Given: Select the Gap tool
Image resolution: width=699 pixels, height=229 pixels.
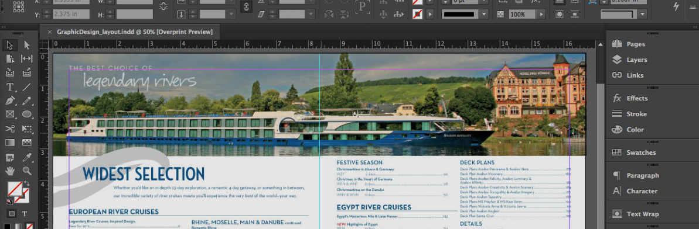Looking at the screenshot, I should (x=27, y=58).
